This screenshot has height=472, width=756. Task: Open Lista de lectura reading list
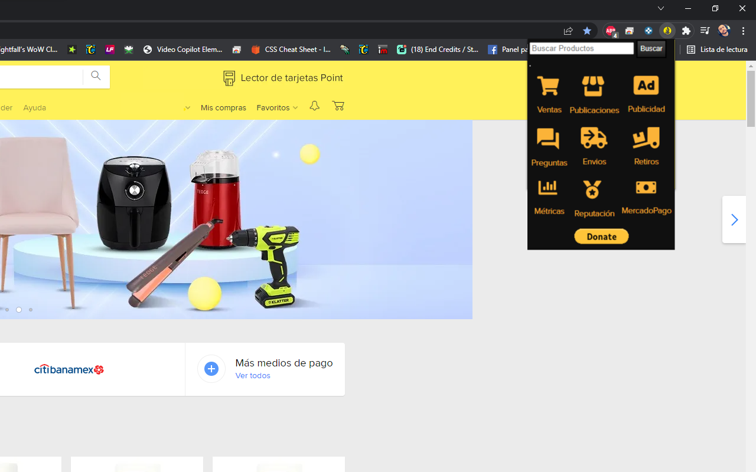(718, 50)
